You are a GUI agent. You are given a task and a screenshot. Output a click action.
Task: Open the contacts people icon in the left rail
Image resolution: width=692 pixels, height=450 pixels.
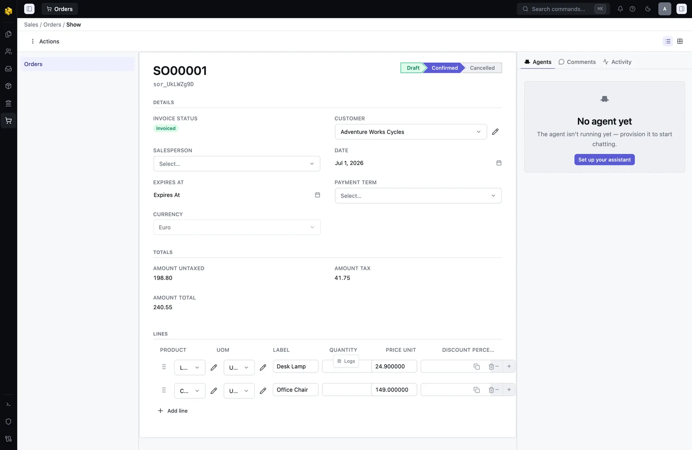point(8,52)
